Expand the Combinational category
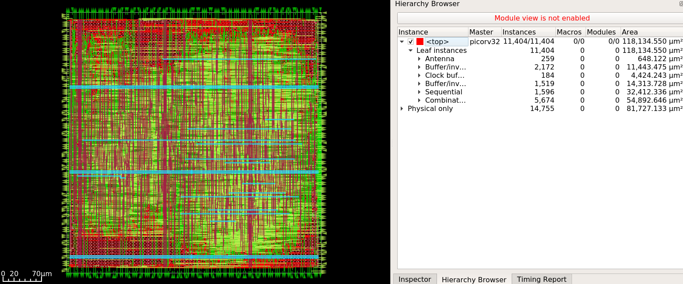Viewport: 683px width, 284px height. [420, 100]
